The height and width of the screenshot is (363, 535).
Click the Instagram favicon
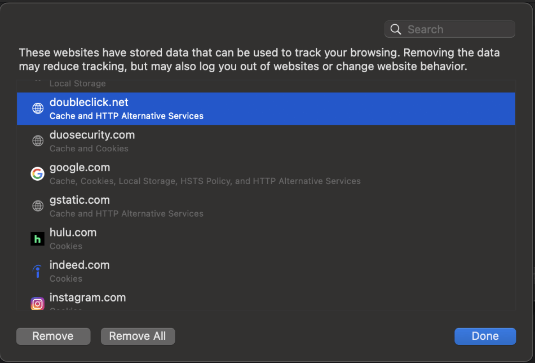coord(38,304)
